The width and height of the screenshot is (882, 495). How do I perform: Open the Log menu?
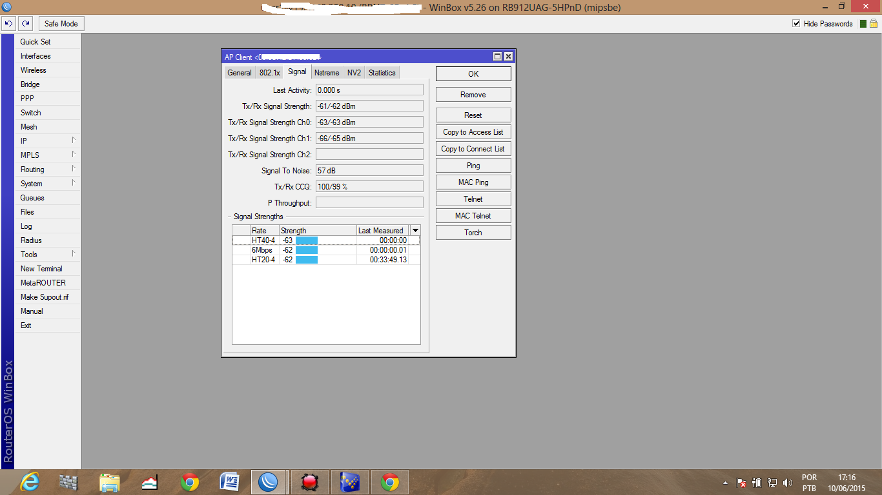pyautogui.click(x=48, y=226)
